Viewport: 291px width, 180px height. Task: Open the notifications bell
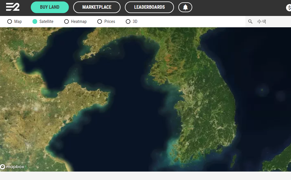(x=185, y=7)
